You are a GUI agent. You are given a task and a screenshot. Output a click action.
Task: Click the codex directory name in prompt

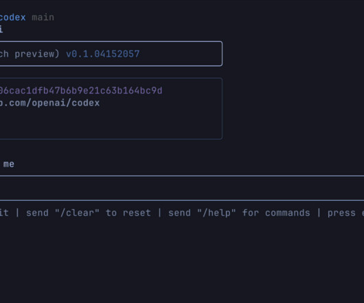(12, 17)
